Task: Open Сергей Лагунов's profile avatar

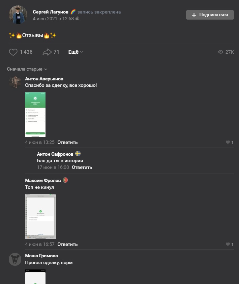Action: pyautogui.click(x=18, y=15)
